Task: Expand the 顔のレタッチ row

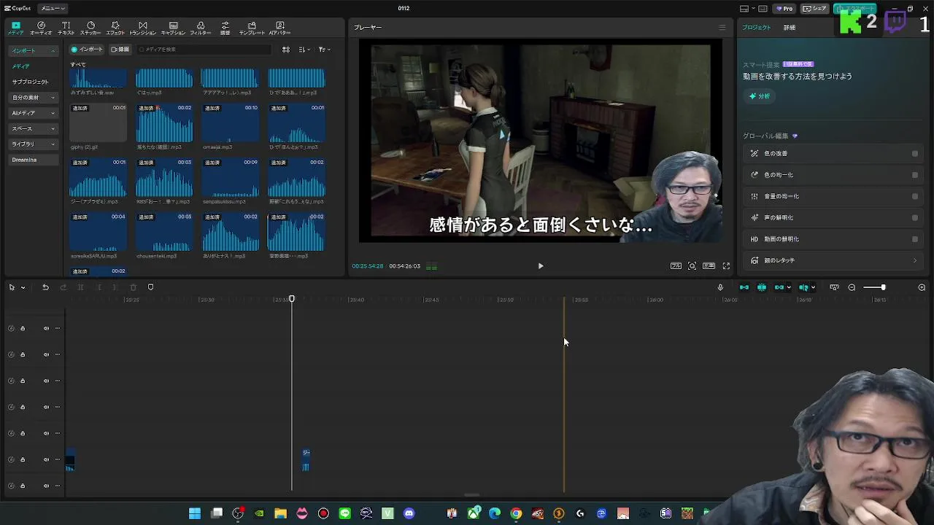Action: click(834, 260)
